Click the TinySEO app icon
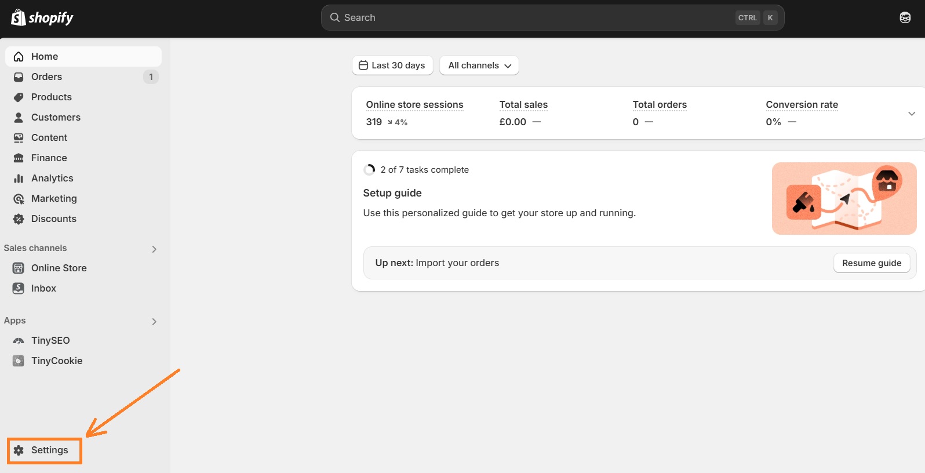The width and height of the screenshot is (925, 473). [x=19, y=340]
